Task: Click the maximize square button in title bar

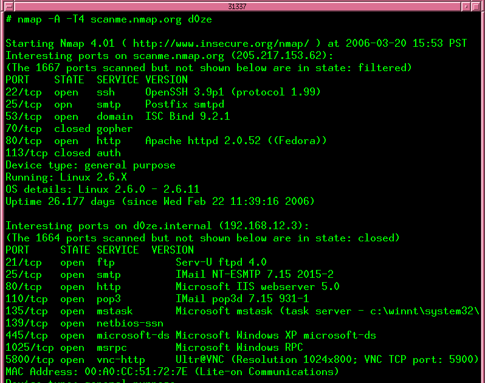Action: 476,6
